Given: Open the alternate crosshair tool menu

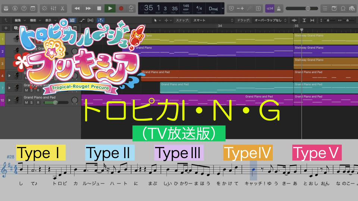Looking at the screenshot, I should pos(168,20).
